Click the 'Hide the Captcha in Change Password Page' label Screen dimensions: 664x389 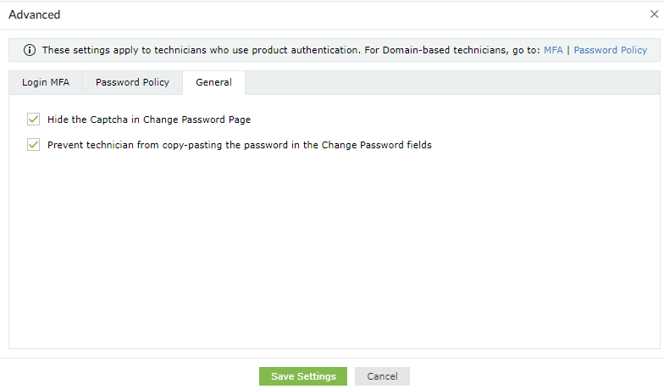pos(149,119)
